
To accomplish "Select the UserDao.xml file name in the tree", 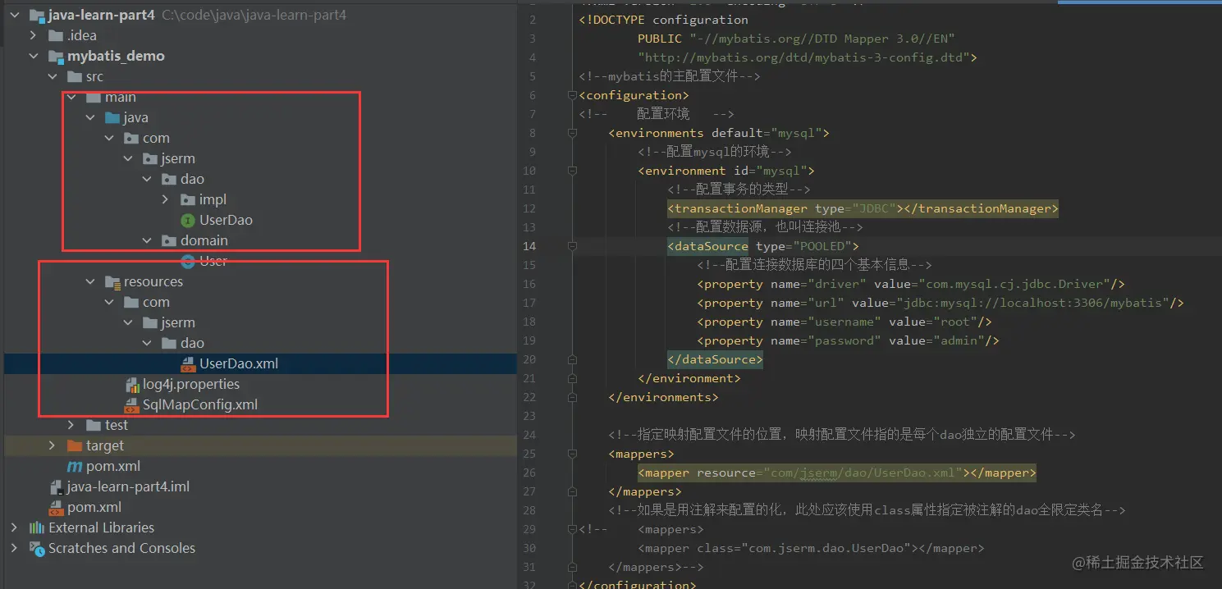I will 239,363.
